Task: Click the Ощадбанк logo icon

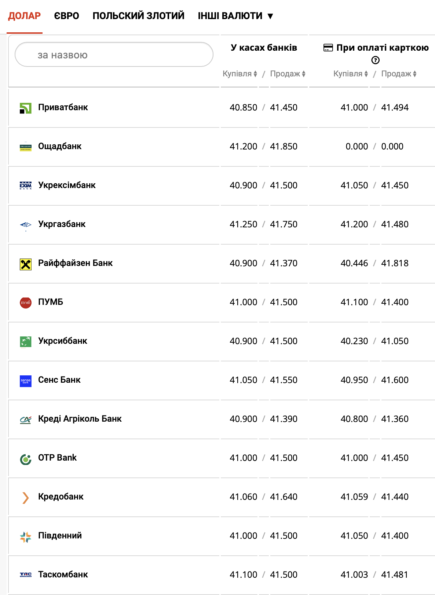Action: click(x=25, y=147)
